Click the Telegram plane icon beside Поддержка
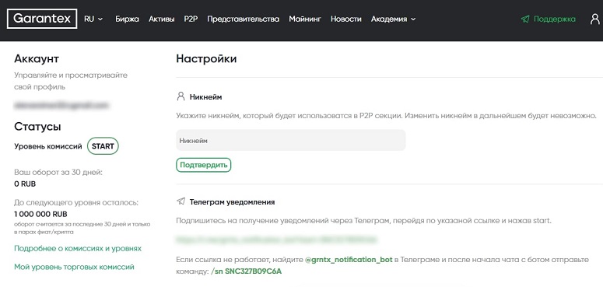The height and width of the screenshot is (287, 603). (x=525, y=19)
